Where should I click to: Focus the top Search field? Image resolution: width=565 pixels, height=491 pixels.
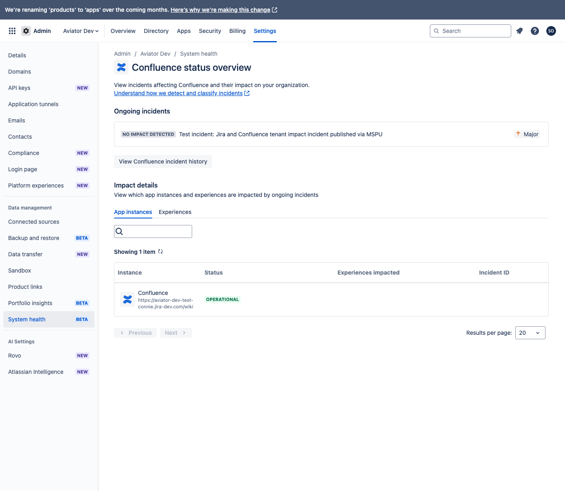point(471,31)
